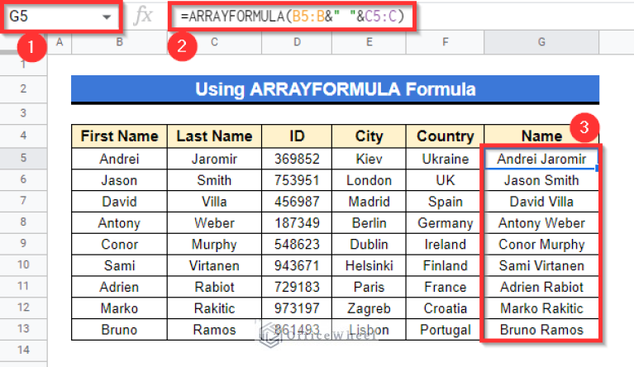Select cell containing 'Sami Virtanen'
The height and width of the screenshot is (367, 634).
[x=541, y=266]
